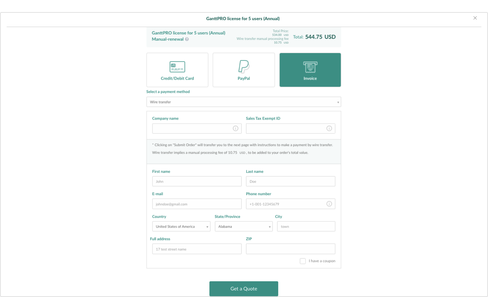Select the Invoice payment tab
This screenshot has height=297, width=488.
tap(310, 70)
